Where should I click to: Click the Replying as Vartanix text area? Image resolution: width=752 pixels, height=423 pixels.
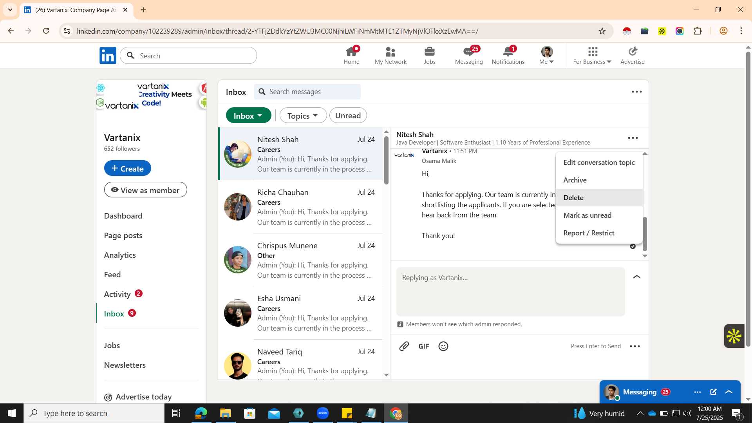pyautogui.click(x=510, y=292)
